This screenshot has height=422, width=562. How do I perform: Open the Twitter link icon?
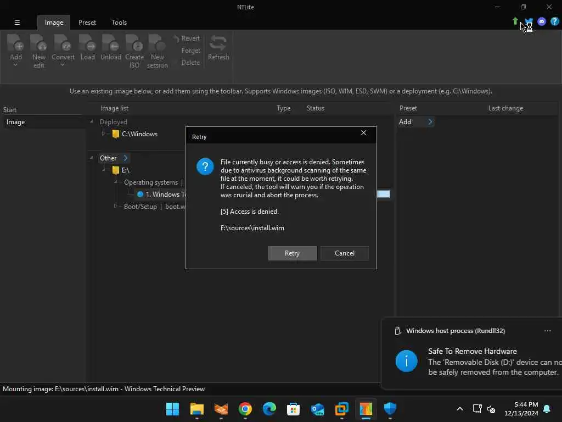tap(529, 21)
